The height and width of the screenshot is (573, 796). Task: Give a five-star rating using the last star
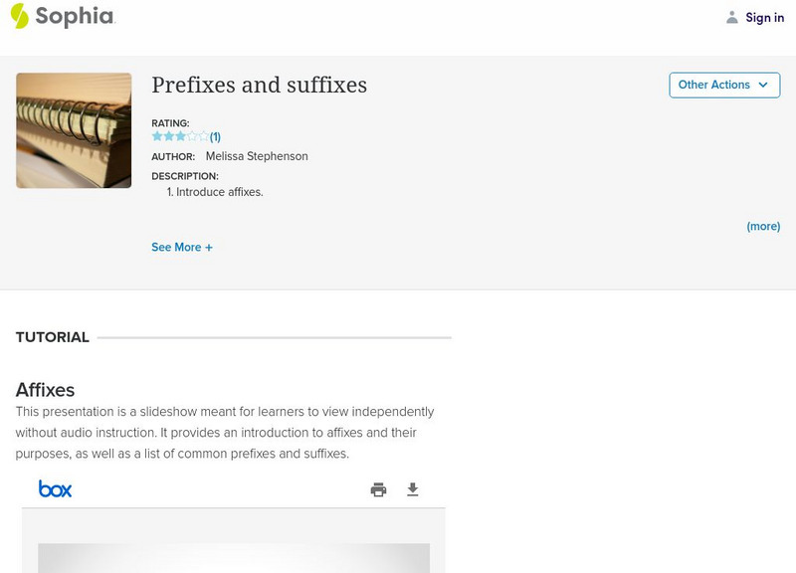point(204,136)
